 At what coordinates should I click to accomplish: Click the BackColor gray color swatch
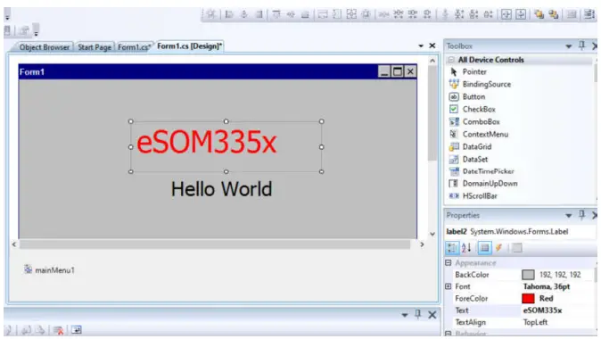pos(528,275)
